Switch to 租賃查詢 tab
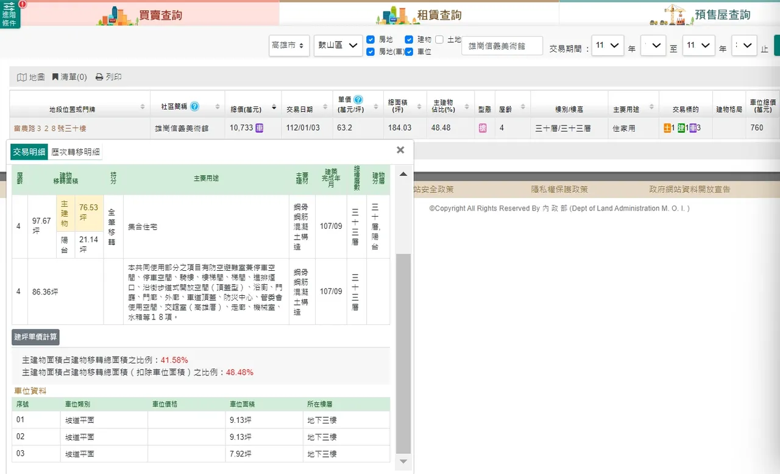780x474 pixels. click(419, 14)
